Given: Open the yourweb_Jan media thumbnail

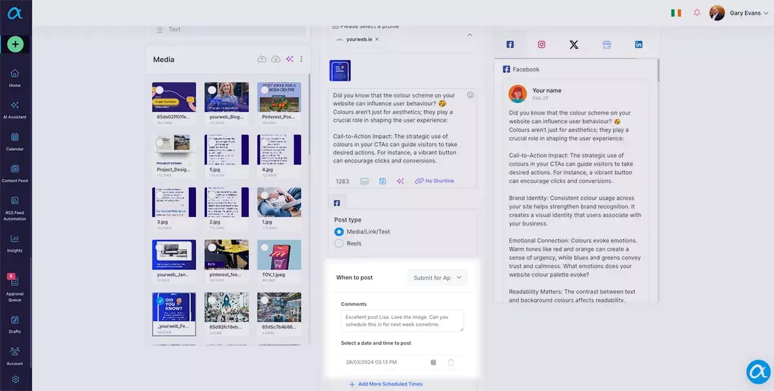Looking at the screenshot, I should coord(174,256).
